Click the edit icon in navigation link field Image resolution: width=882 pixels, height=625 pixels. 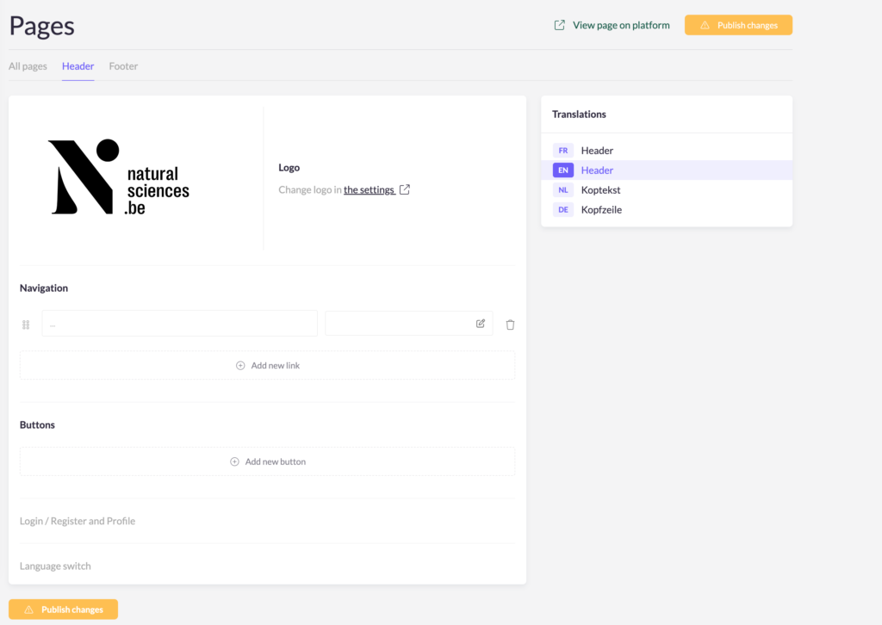[x=481, y=324]
